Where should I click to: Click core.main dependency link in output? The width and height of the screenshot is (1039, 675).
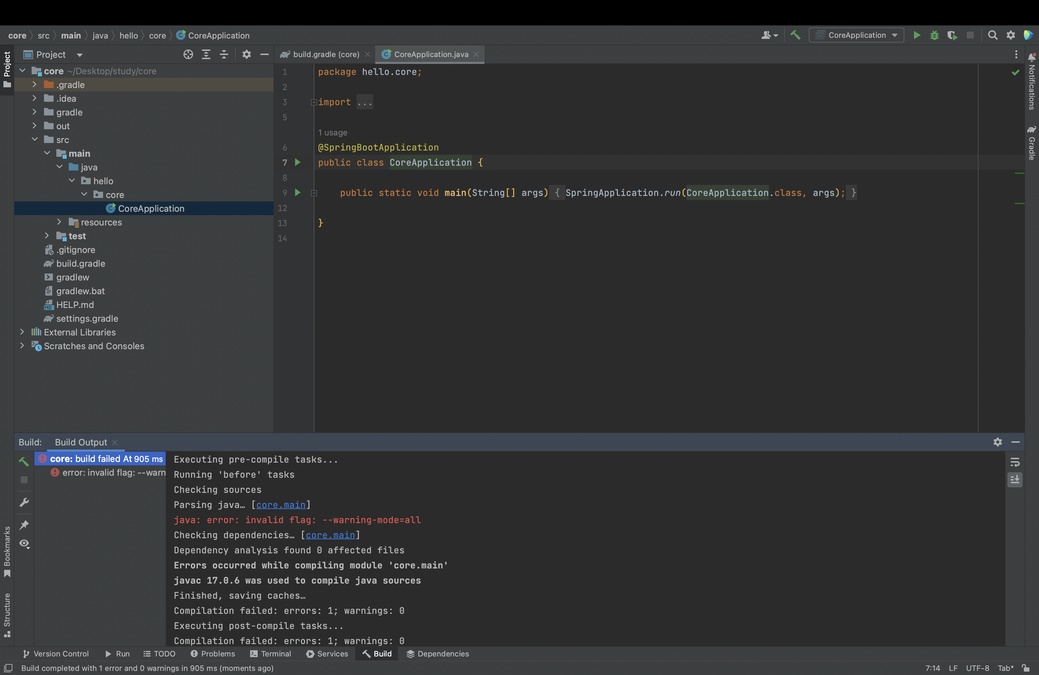point(330,535)
